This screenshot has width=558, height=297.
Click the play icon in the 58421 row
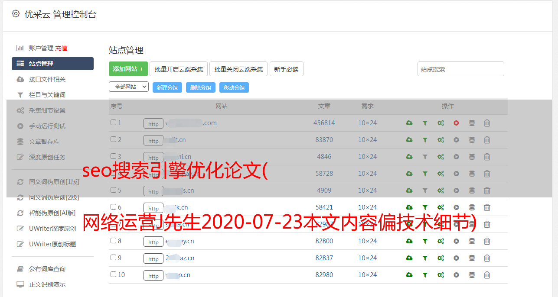click(456, 207)
